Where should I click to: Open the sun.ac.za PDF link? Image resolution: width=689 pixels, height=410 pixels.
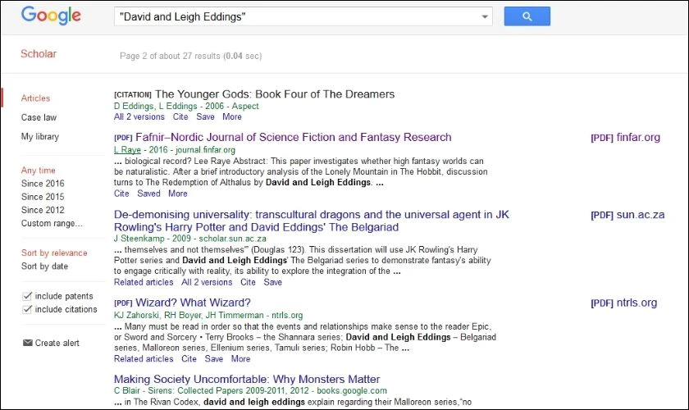627,215
